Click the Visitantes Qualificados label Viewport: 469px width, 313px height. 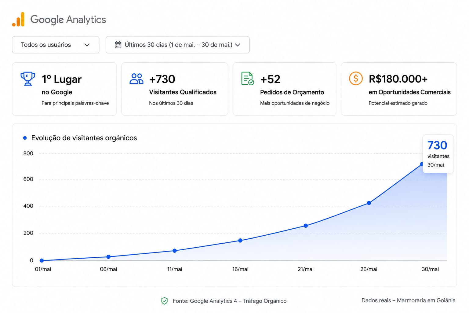tap(183, 92)
